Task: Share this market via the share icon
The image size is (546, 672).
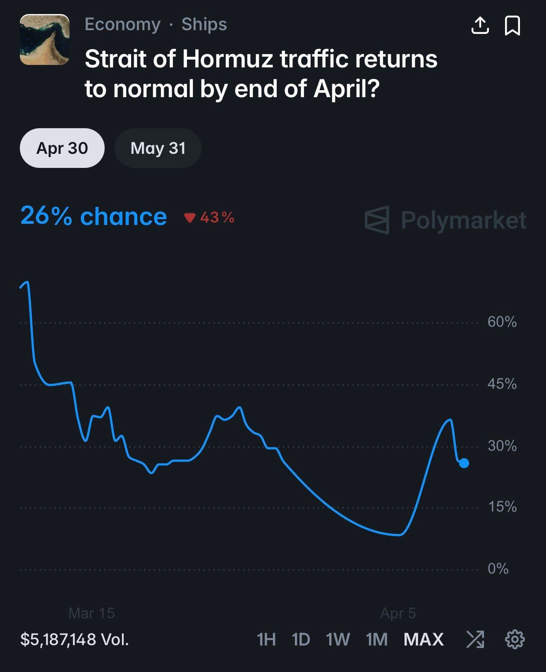Action: click(x=481, y=26)
